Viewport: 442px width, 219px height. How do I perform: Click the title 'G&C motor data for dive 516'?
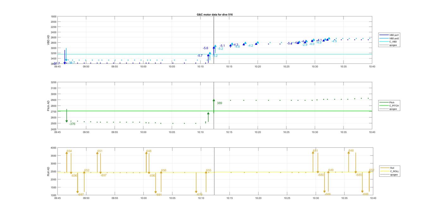pyautogui.click(x=215, y=15)
